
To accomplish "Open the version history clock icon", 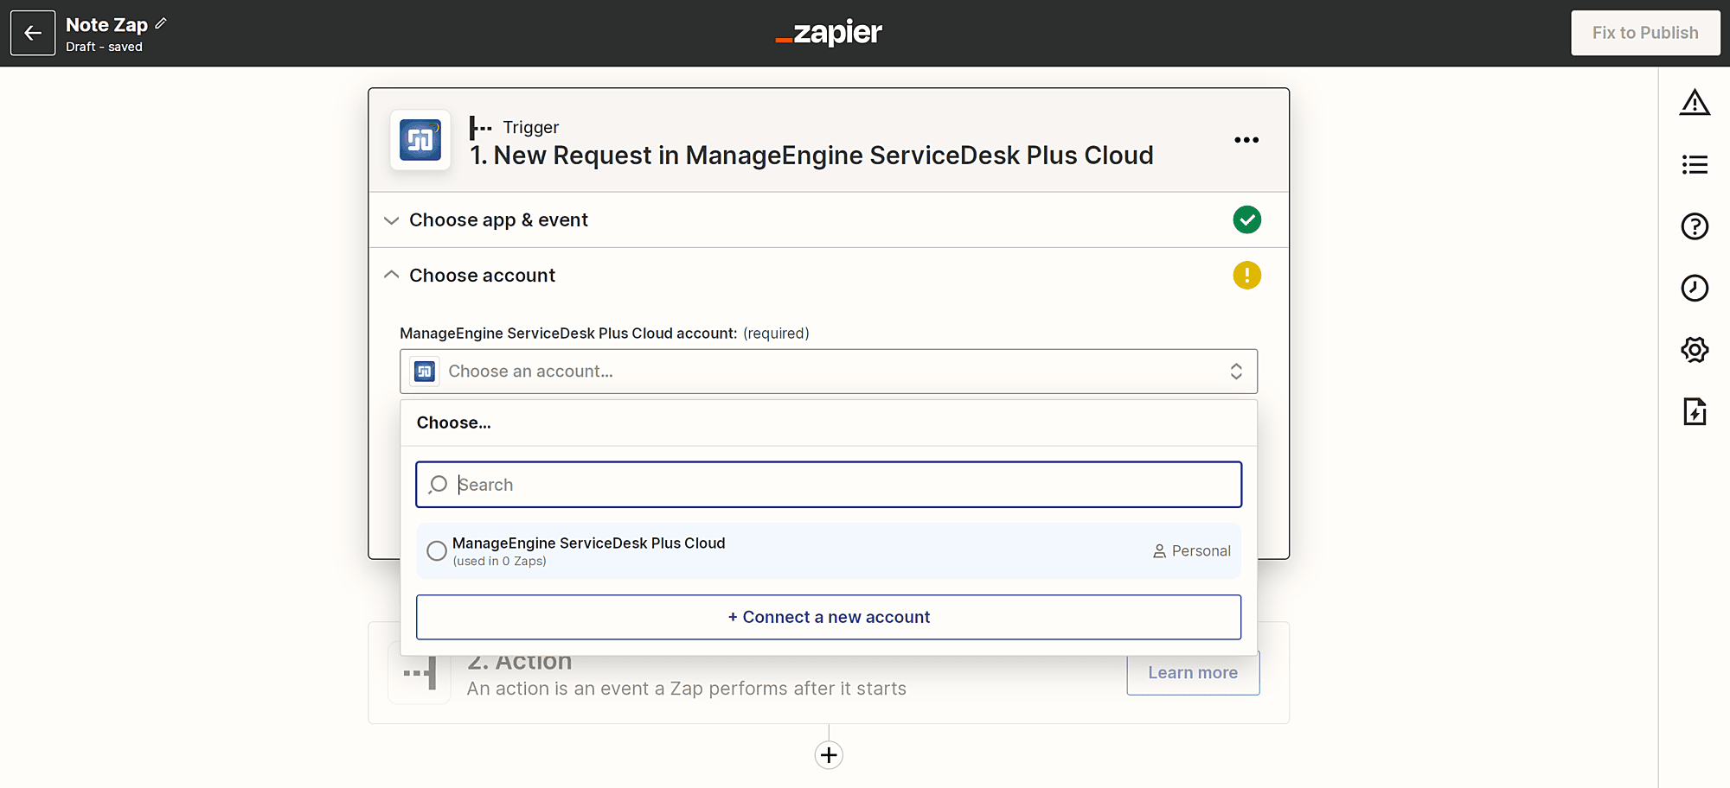I will [x=1694, y=288].
